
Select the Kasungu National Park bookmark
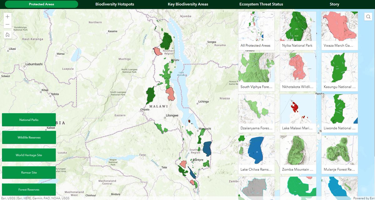pos(340,72)
